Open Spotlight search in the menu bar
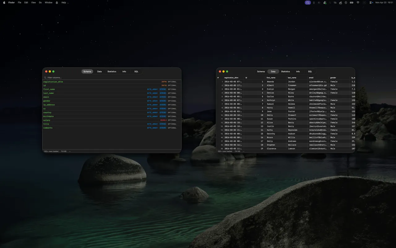 (x=330, y=2)
